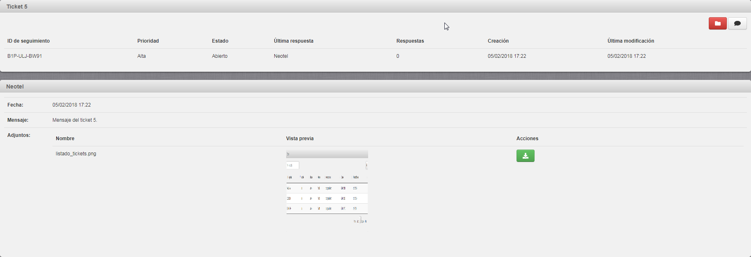Click the Alta priority value
751x257 pixels.
point(141,56)
